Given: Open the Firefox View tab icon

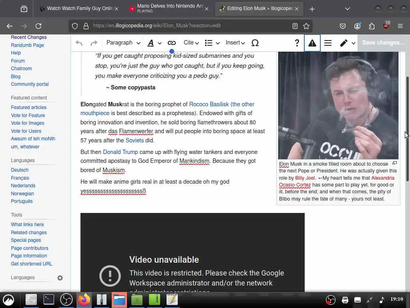Looking at the screenshot, I should coord(24,9).
